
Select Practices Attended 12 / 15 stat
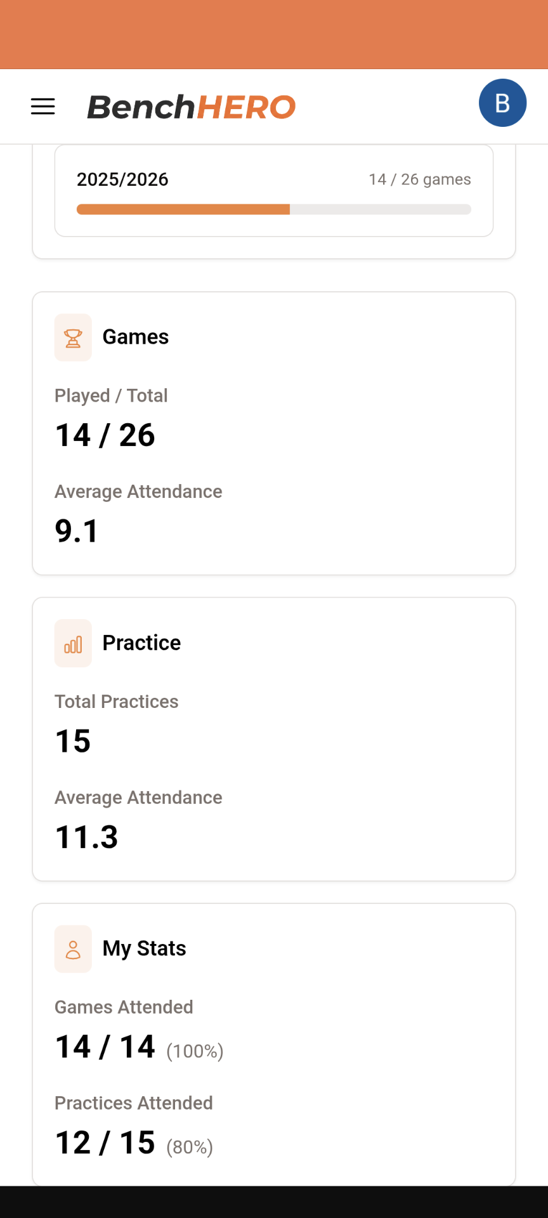click(105, 1143)
